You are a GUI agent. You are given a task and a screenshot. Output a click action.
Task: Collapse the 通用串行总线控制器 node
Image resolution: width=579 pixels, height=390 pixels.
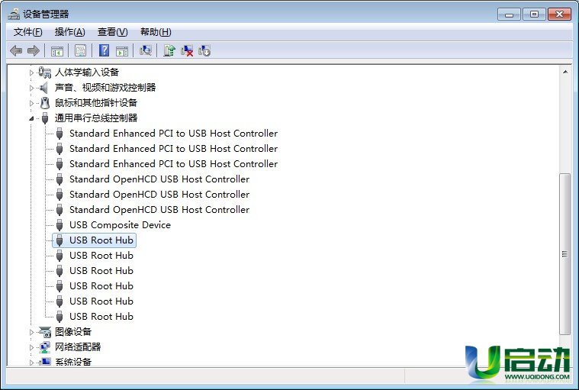coord(31,118)
